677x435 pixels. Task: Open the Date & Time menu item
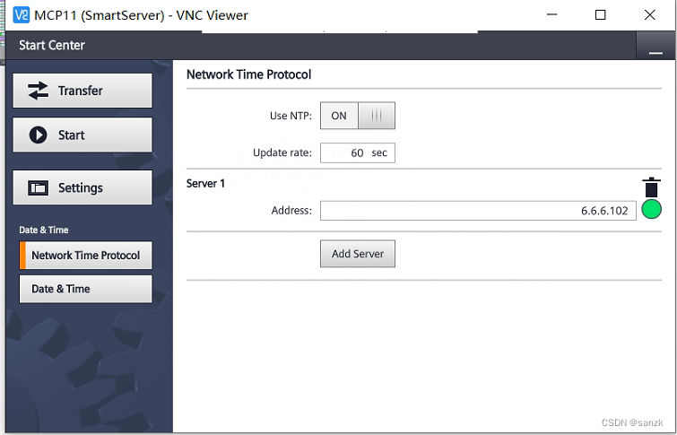click(x=85, y=289)
